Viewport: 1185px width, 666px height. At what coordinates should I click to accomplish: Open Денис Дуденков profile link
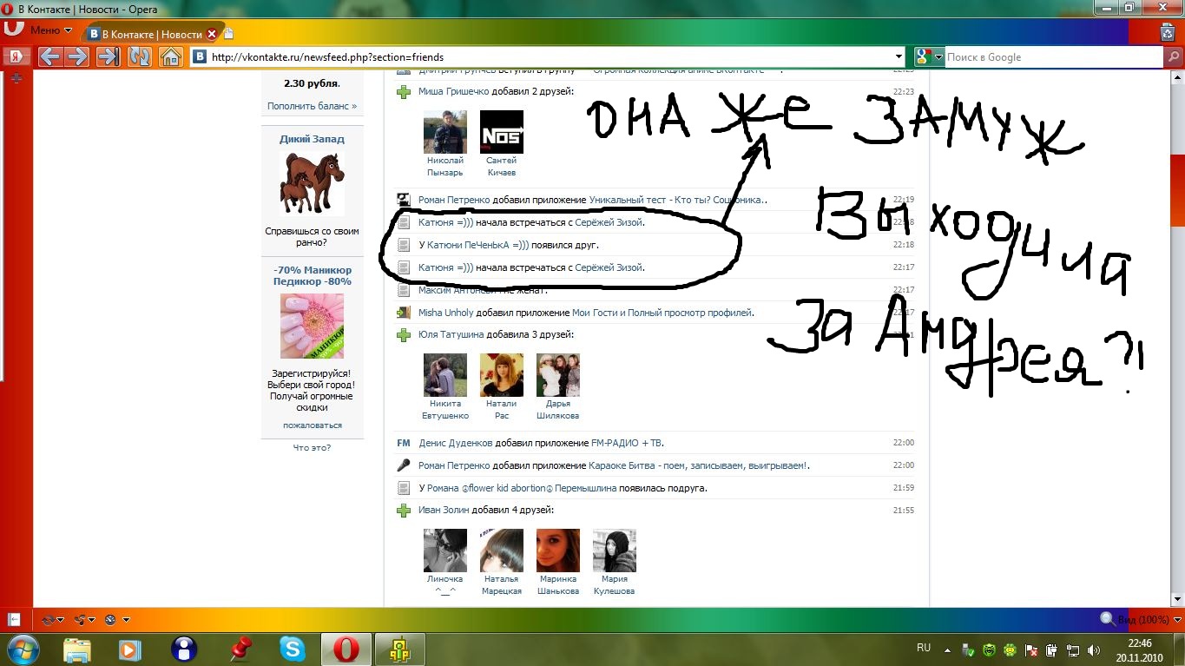[456, 443]
